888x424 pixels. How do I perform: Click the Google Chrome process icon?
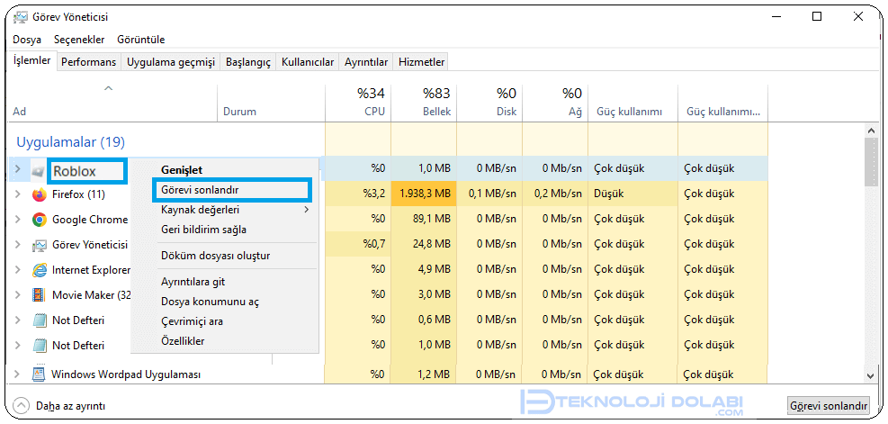[39, 220]
